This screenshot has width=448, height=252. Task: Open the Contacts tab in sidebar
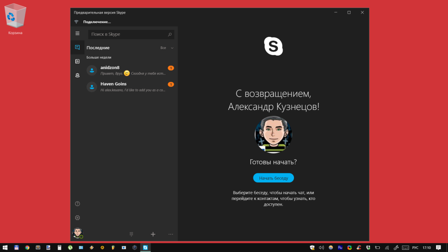point(77,61)
